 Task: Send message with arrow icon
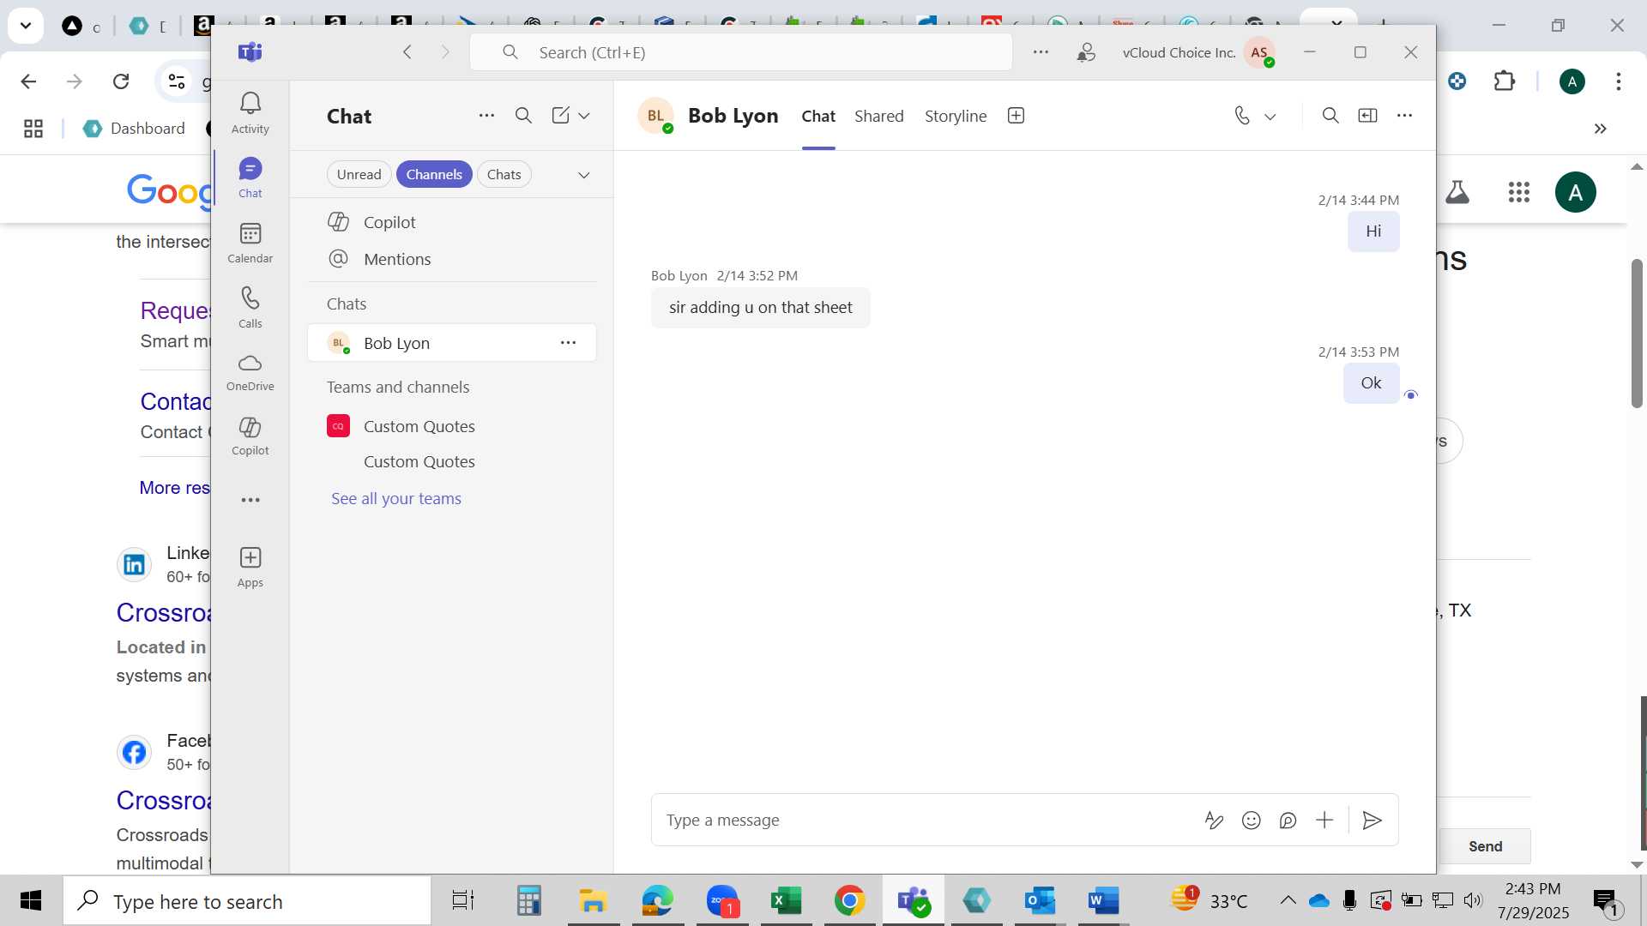[1372, 821]
